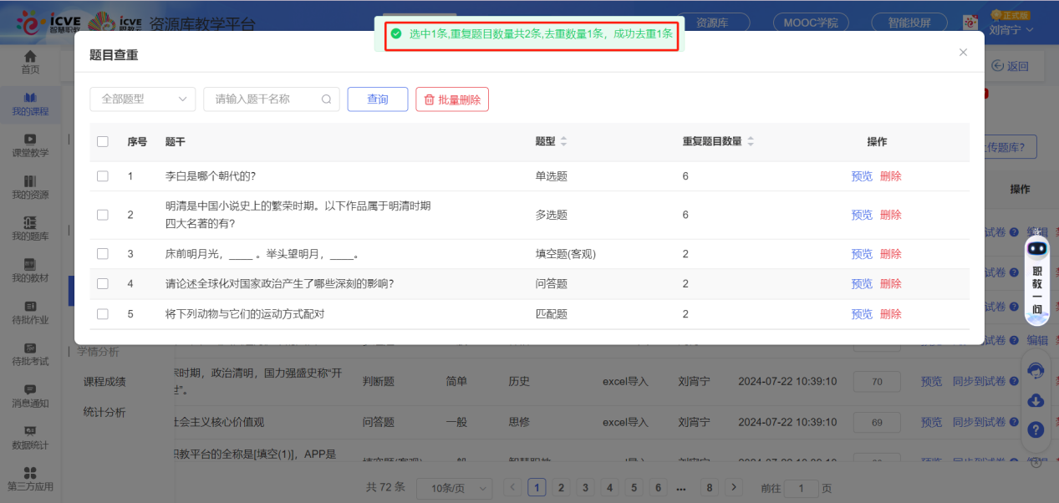Click the blue help question mark icon

point(1036,429)
